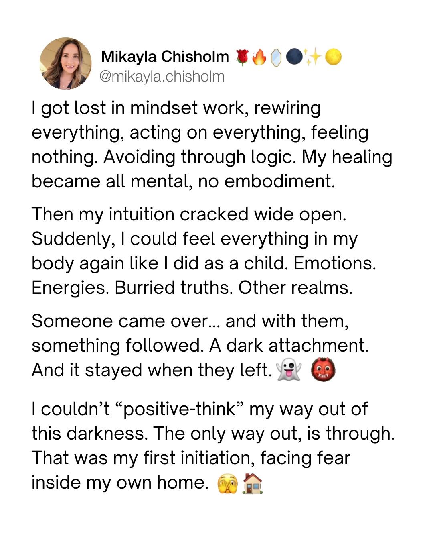433x542 pixels.
Task: Click the Mikayla Chisholm profile photo
Action: point(65,63)
